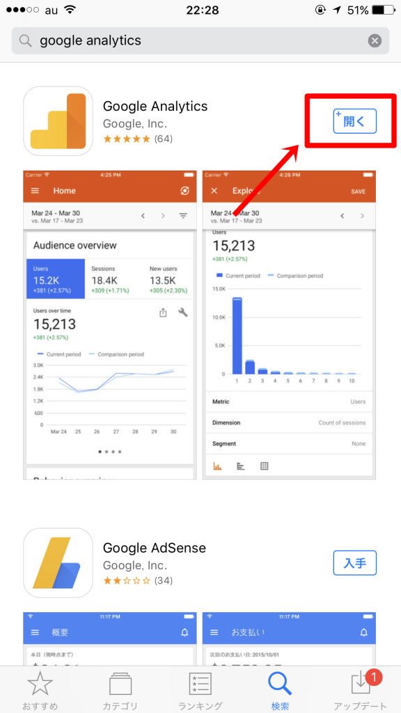Tap the bell icon in お支払い screenshot

pos(363,632)
